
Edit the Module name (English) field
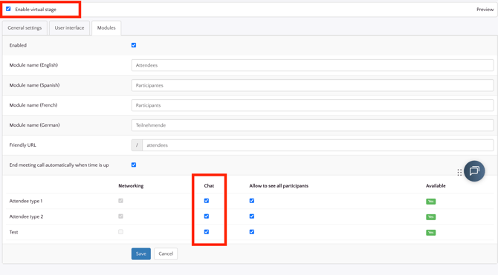click(312, 65)
